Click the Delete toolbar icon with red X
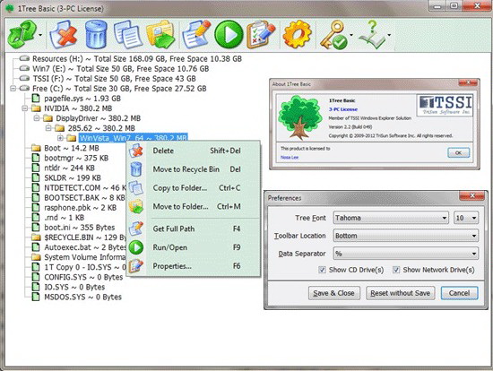The width and height of the screenshot is (493, 371). (x=64, y=34)
